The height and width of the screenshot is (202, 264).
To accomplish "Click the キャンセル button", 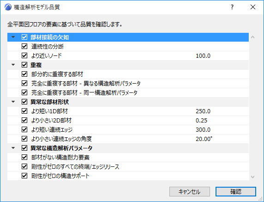I will (x=190, y=191).
